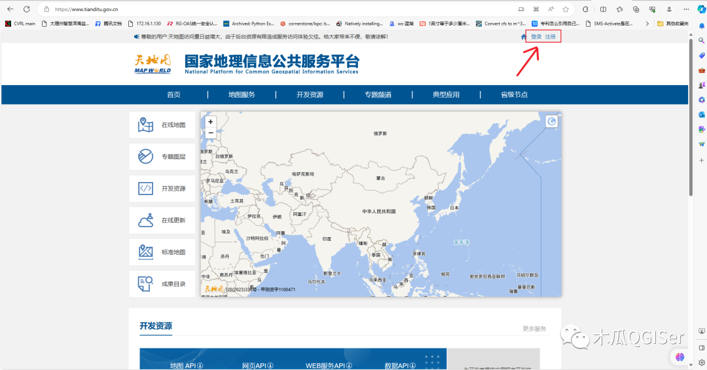Click the 更多服务 more services link

coord(534,329)
